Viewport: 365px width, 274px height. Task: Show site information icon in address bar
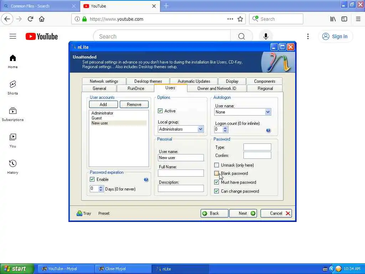(x=77, y=19)
